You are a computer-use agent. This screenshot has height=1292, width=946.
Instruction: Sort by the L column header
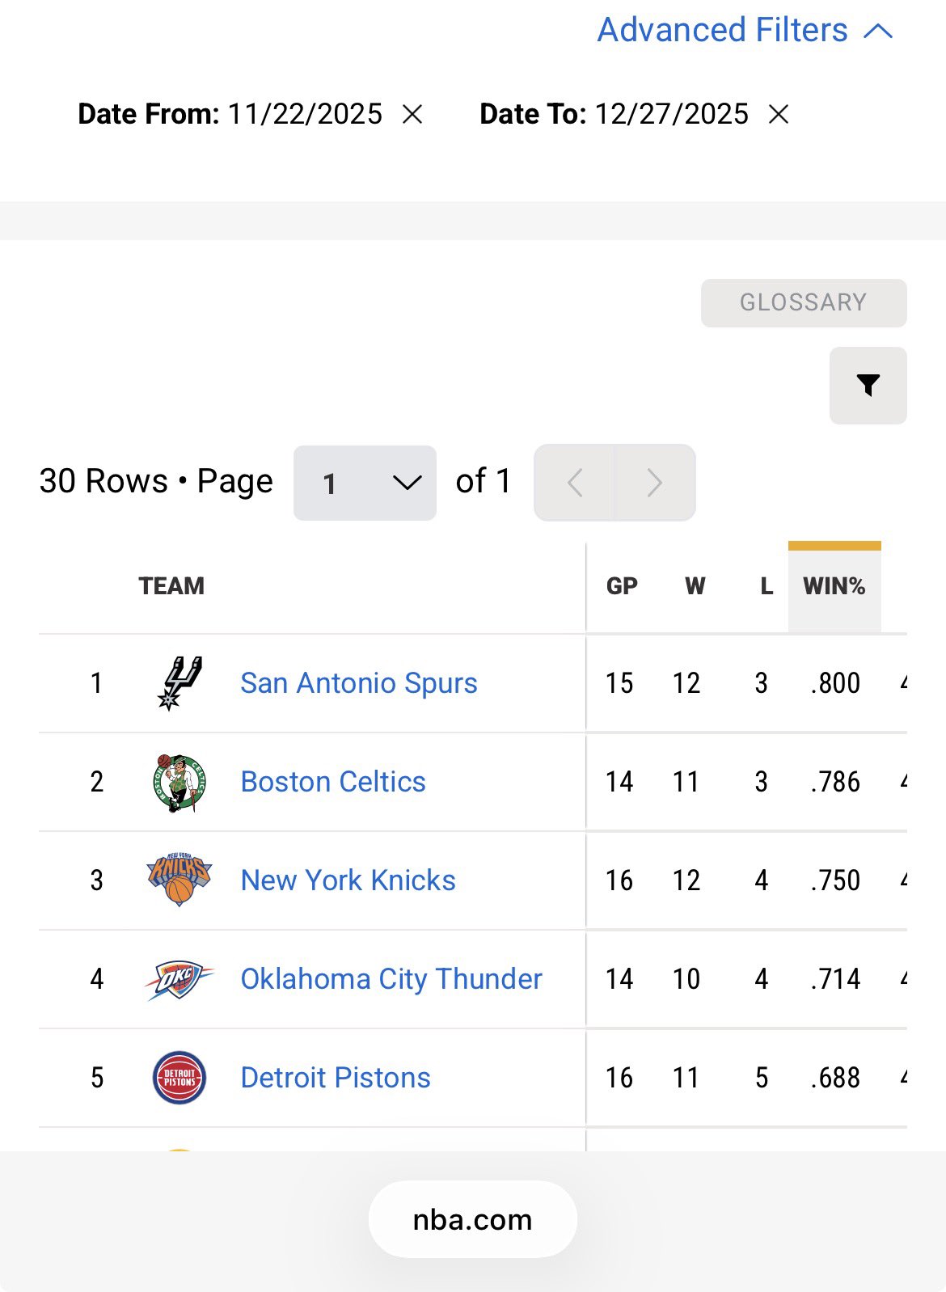pyautogui.click(x=766, y=586)
